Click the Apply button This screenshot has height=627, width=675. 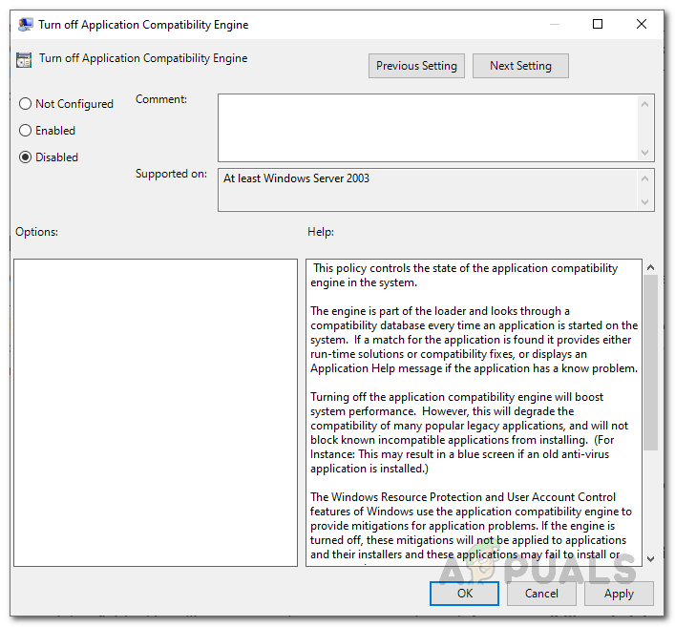619,594
